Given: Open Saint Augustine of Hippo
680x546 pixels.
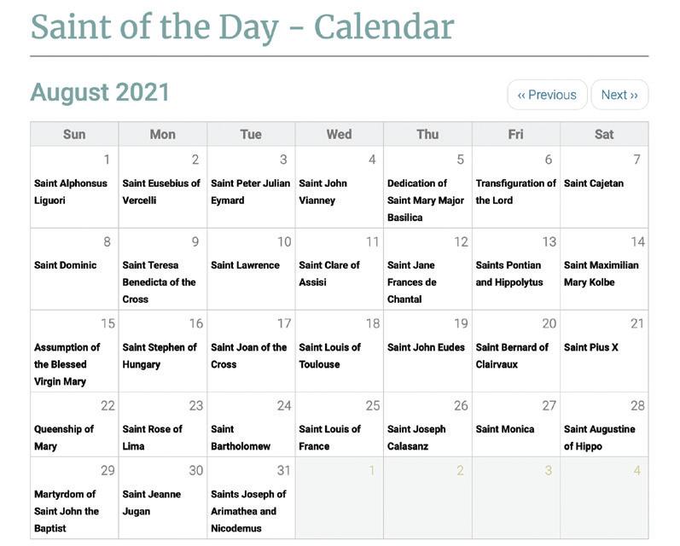Looking at the screenshot, I should click(x=599, y=438).
